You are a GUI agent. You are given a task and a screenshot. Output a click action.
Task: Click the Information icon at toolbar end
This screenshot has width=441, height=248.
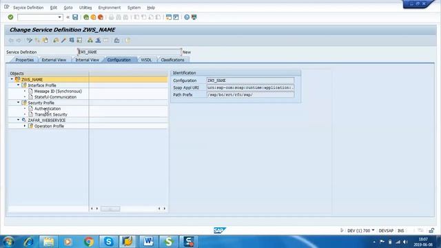tap(127, 41)
